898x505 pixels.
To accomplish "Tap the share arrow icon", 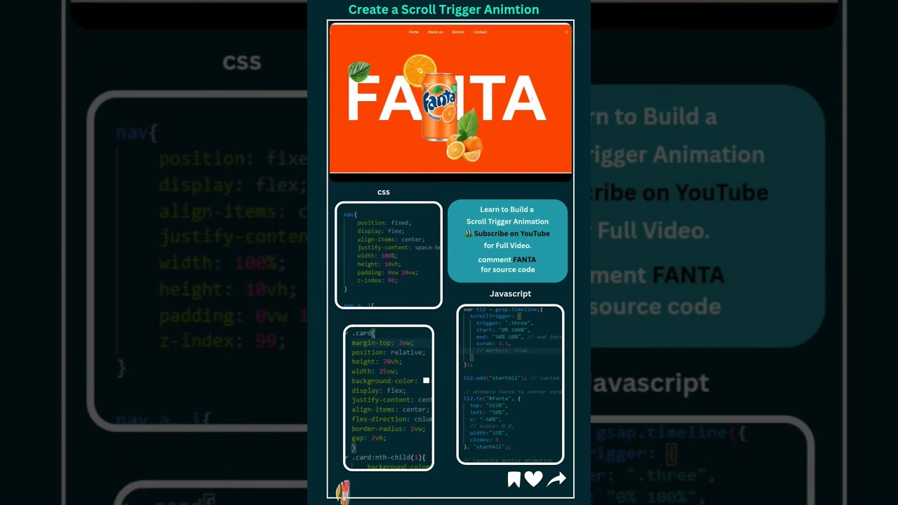I will point(556,479).
